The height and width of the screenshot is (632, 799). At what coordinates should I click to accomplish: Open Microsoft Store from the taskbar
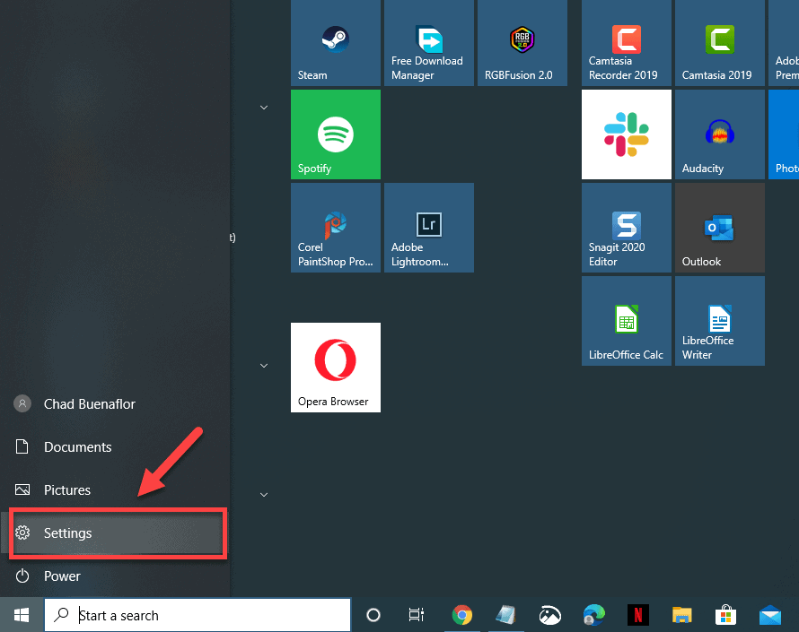(x=725, y=615)
